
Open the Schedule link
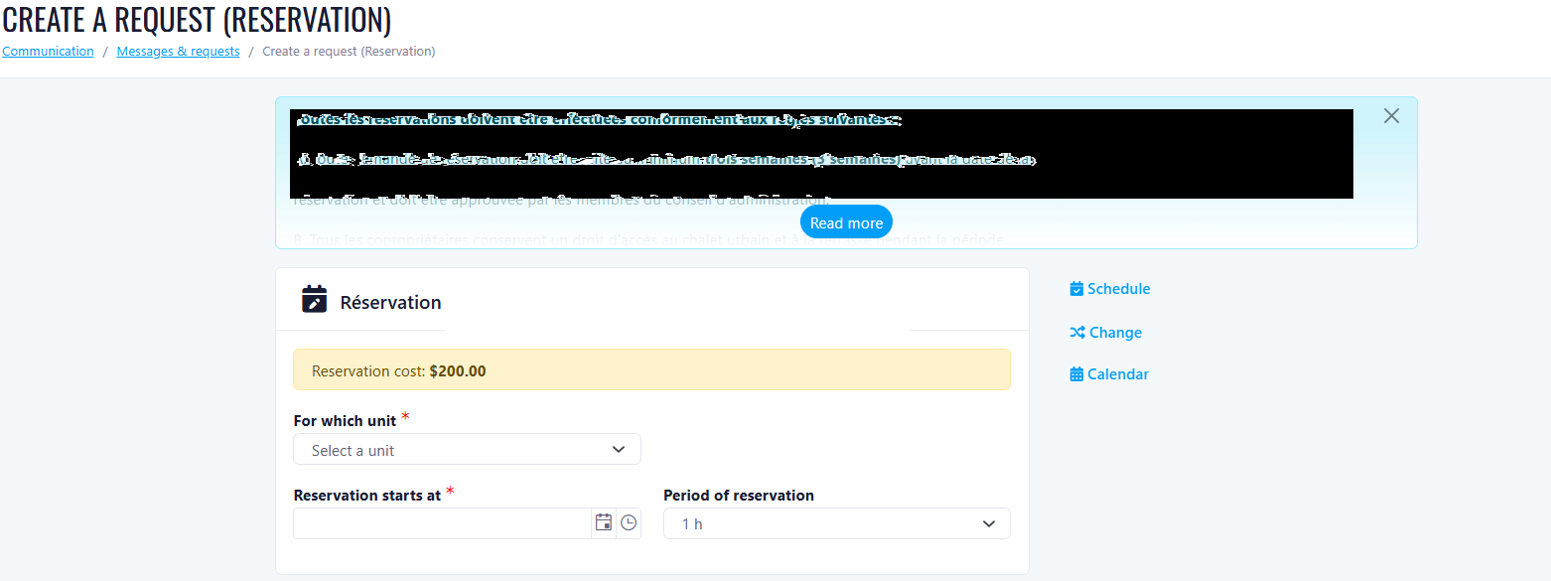[x=1110, y=289]
